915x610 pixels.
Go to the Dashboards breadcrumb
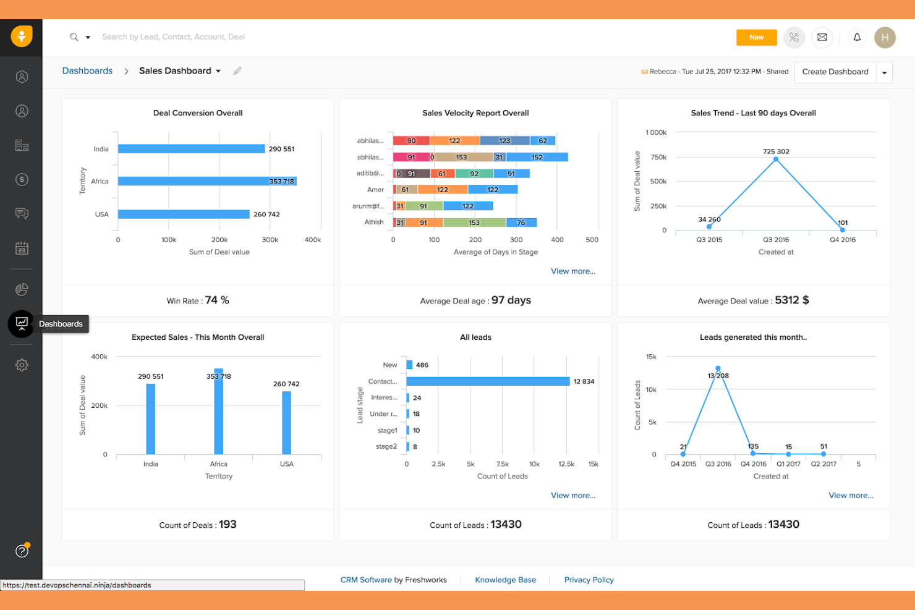click(x=87, y=70)
